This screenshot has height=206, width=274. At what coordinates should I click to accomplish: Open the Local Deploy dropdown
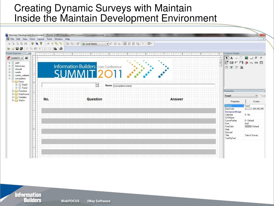pos(108,44)
